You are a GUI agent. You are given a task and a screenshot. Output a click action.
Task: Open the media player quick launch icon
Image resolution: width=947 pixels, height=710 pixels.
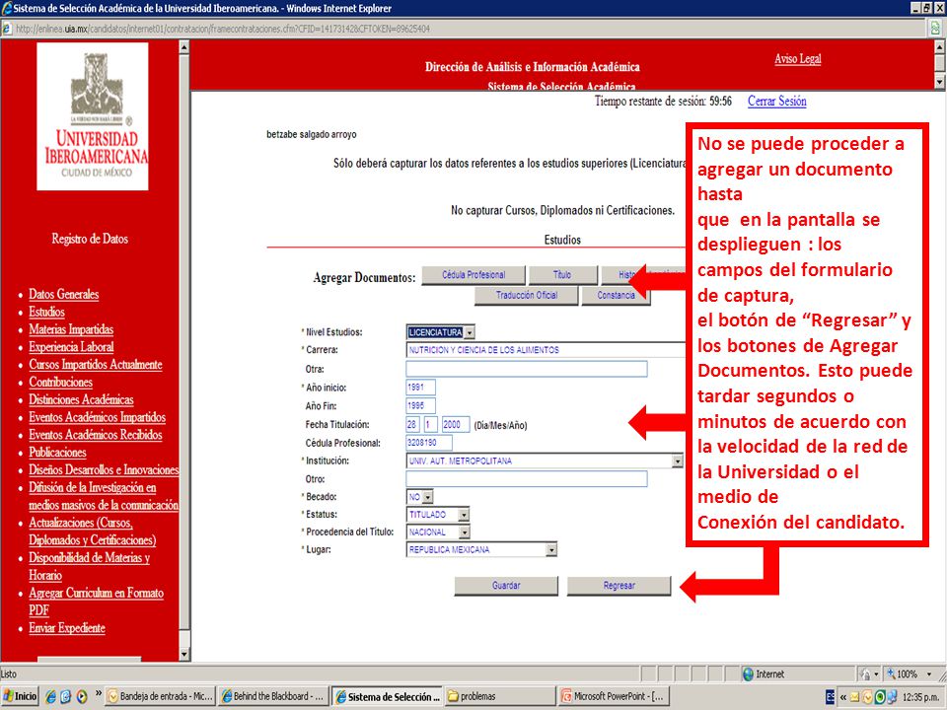click(x=81, y=697)
